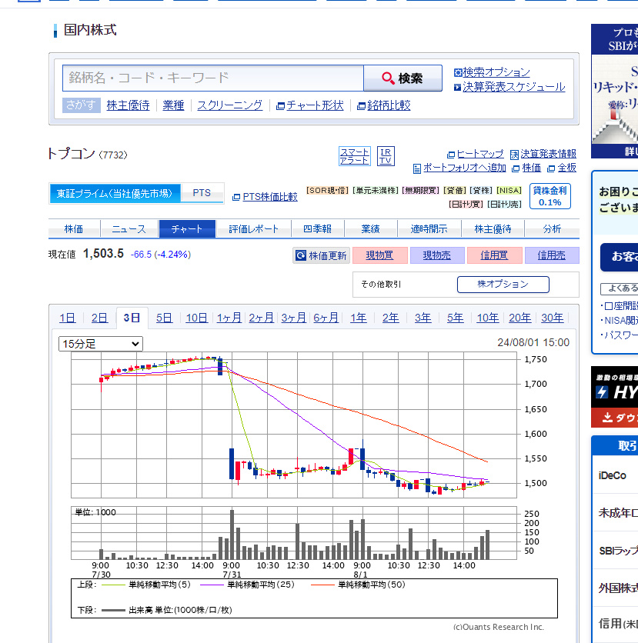
Task: Select 5年 chart period
Action: pos(456,318)
